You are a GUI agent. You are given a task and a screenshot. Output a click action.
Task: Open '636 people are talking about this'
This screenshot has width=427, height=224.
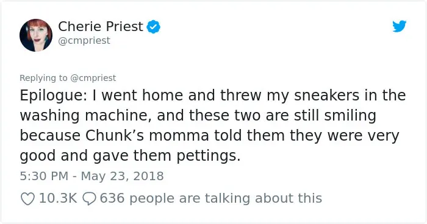(211, 198)
